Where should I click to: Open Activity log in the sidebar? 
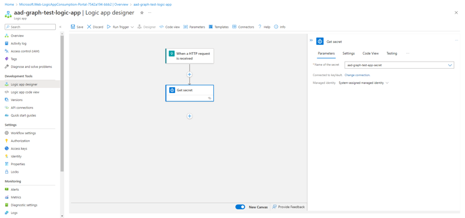click(x=19, y=43)
